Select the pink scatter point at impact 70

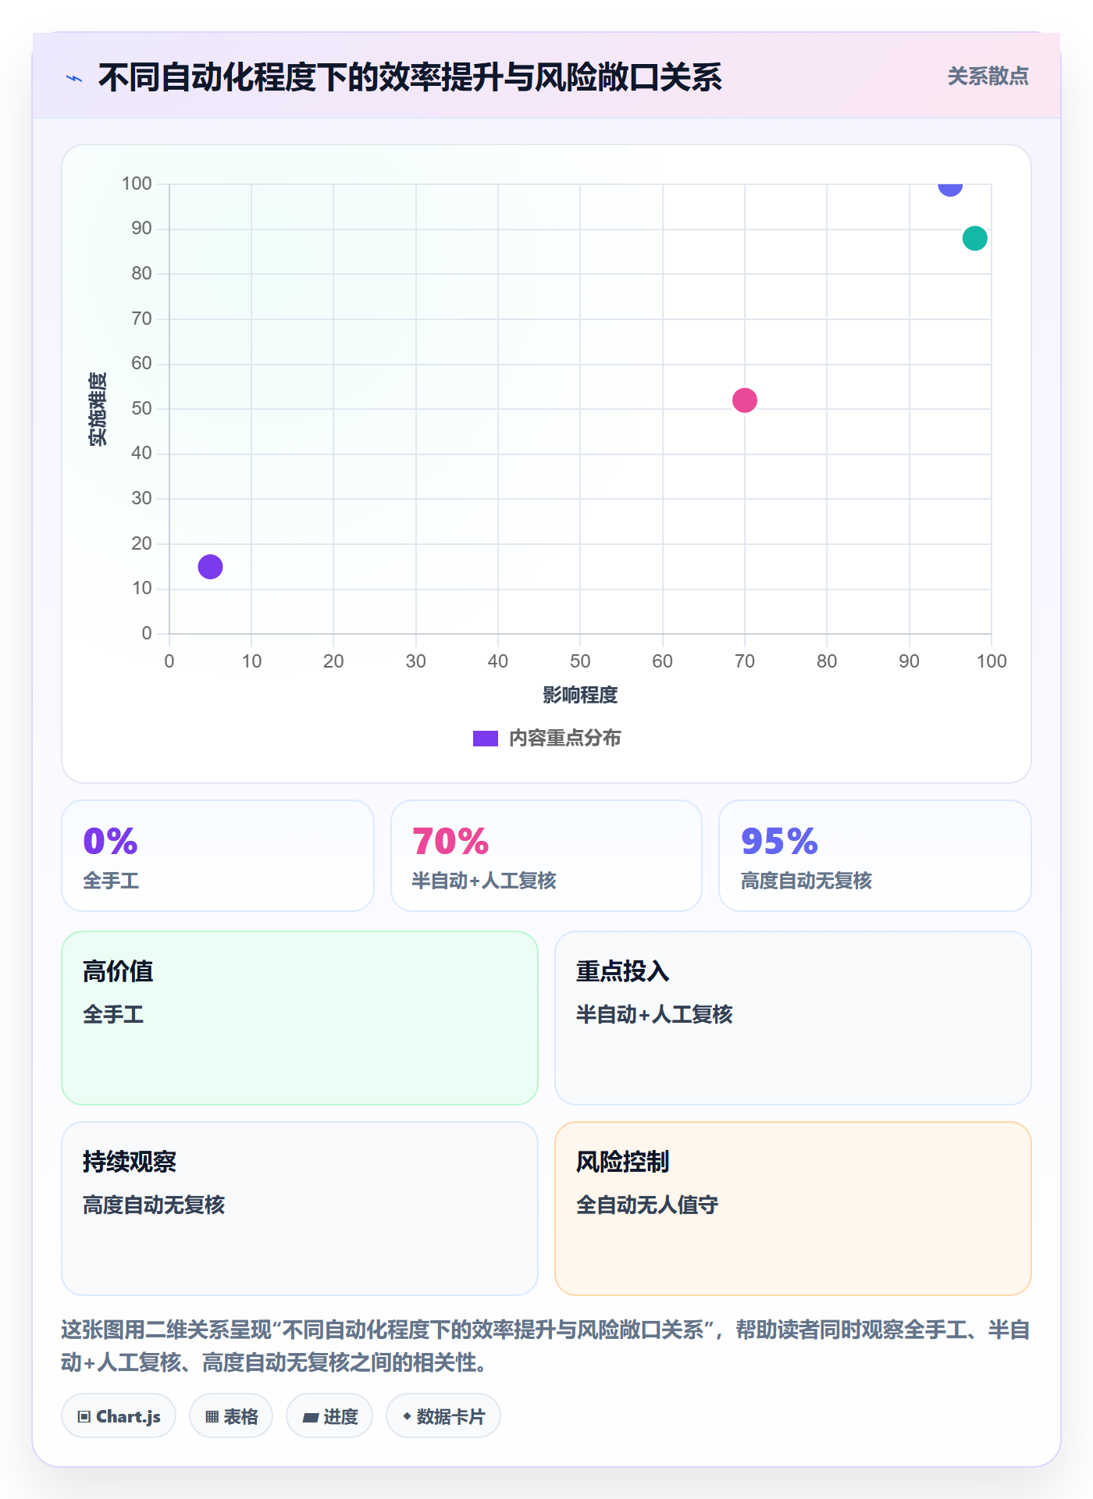745,400
